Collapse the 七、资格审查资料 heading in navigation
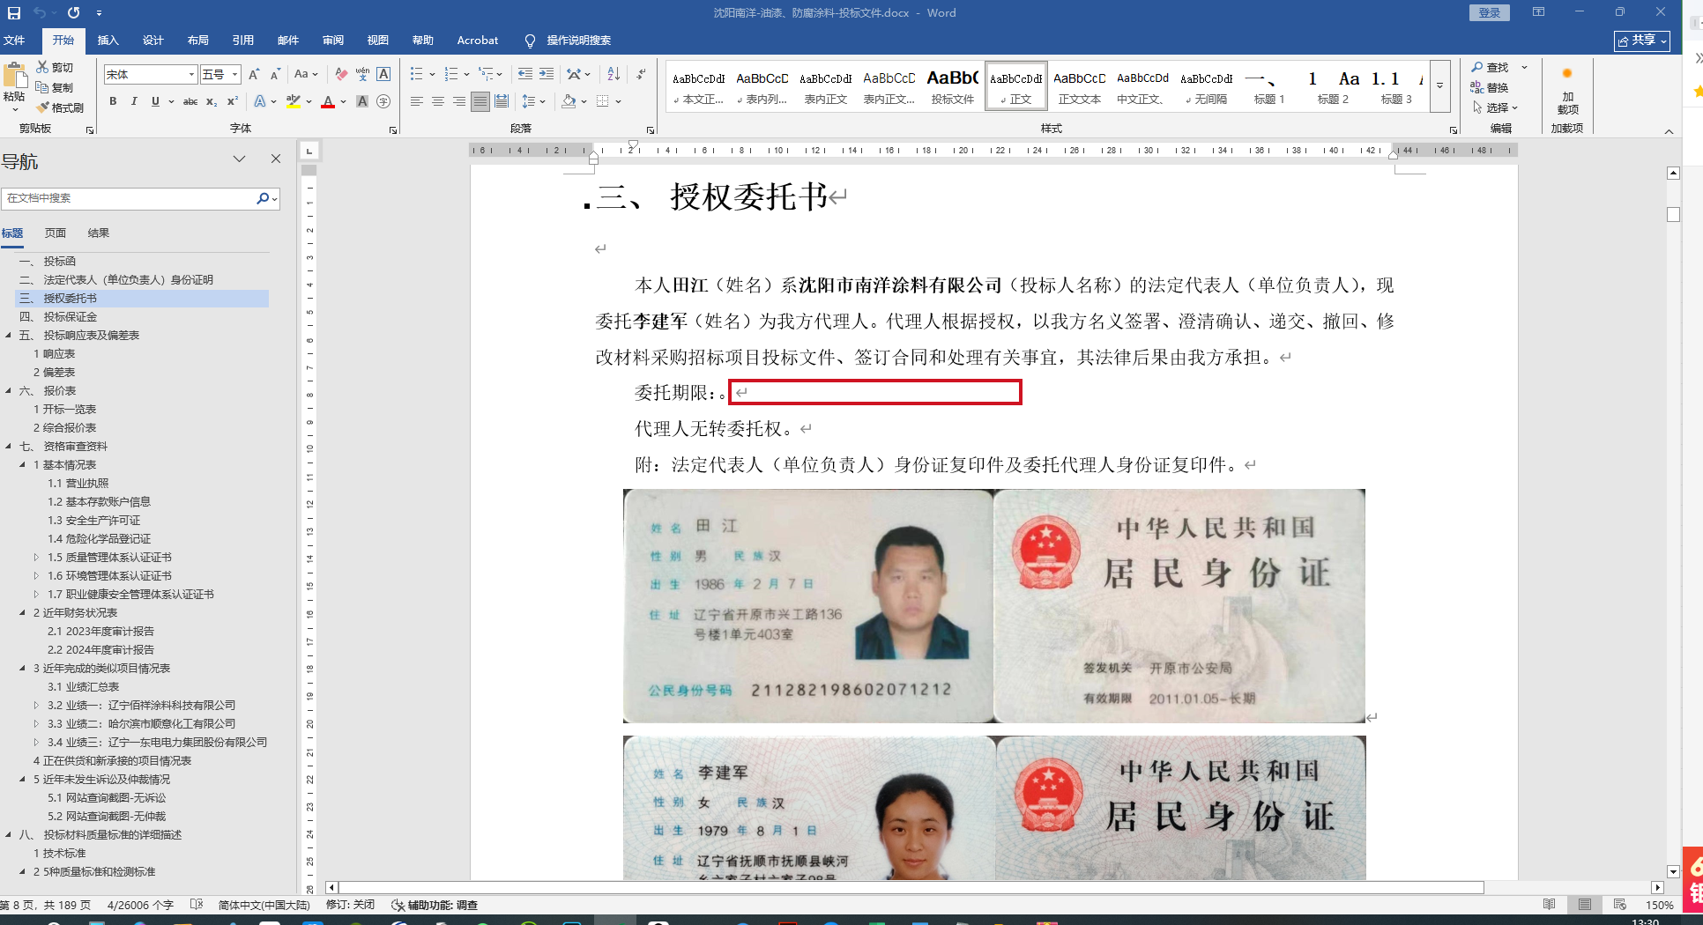Screen dimensions: 1703x925 (x=9, y=447)
